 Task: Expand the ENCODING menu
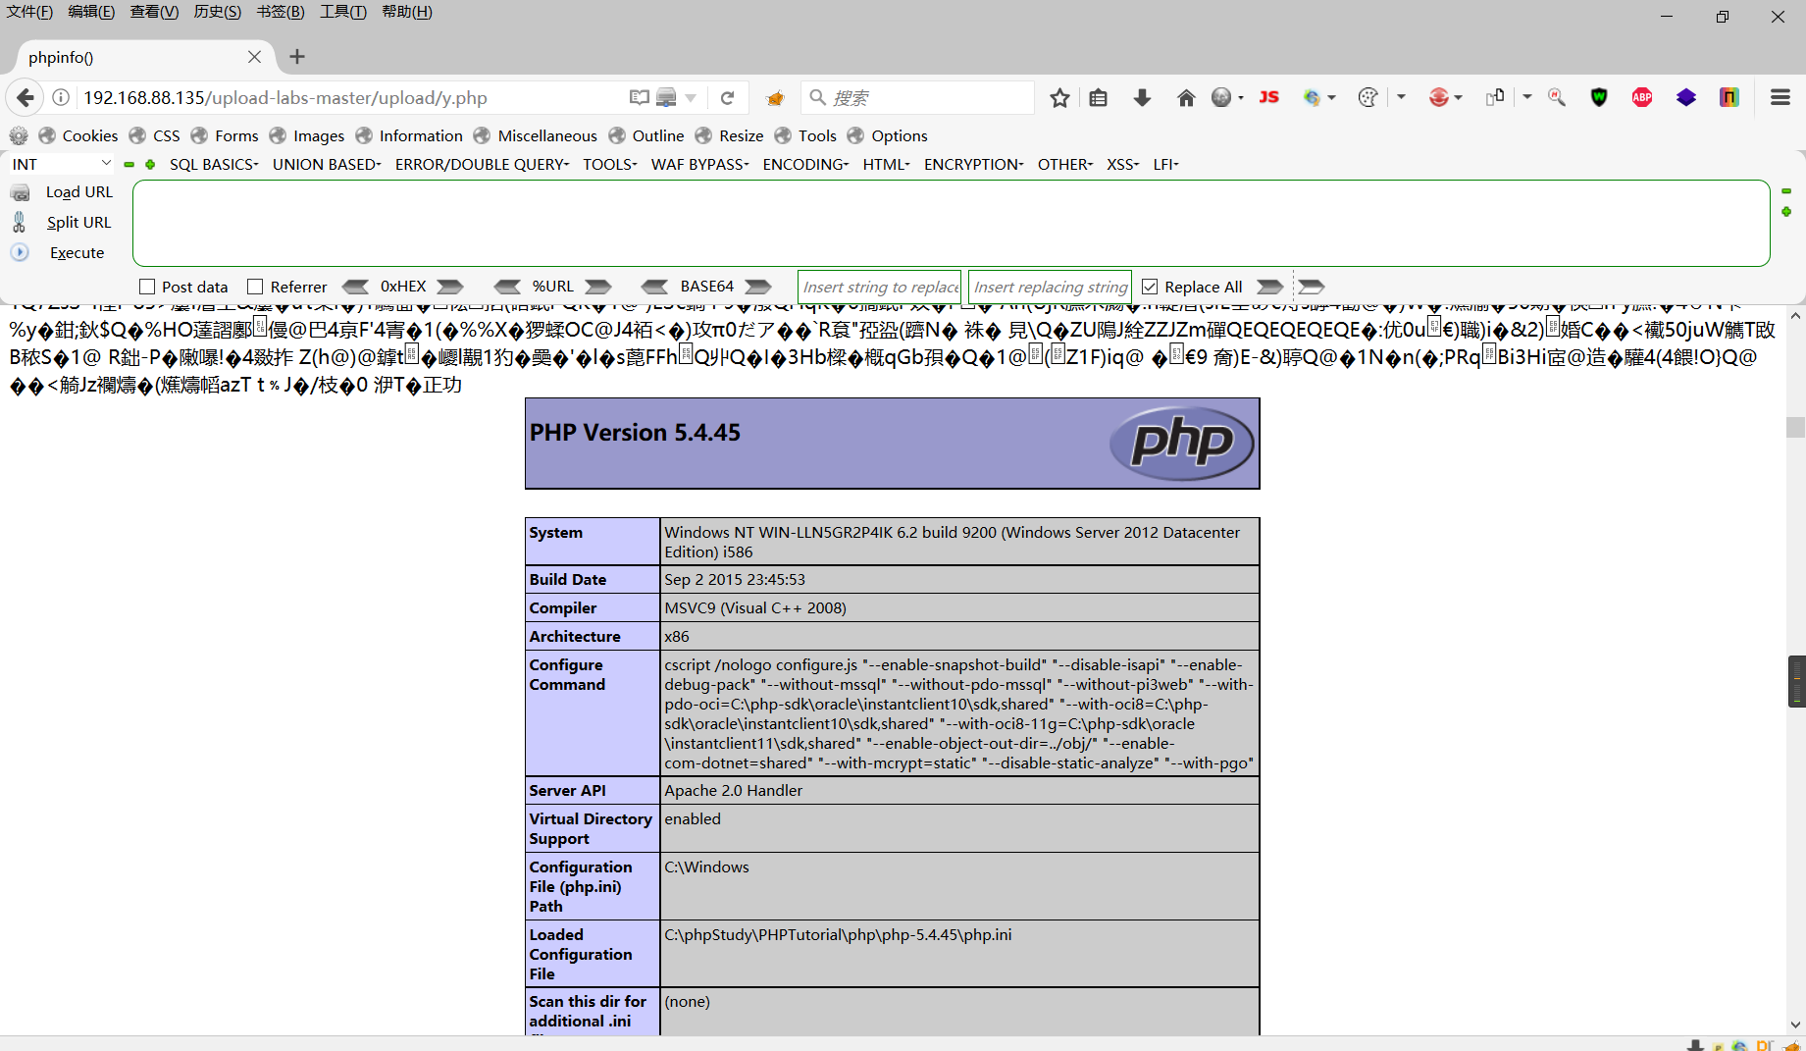pos(805,164)
